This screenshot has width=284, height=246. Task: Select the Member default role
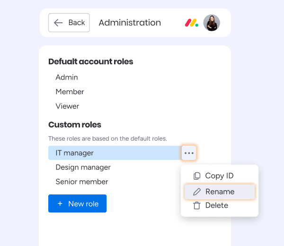pyautogui.click(x=70, y=92)
